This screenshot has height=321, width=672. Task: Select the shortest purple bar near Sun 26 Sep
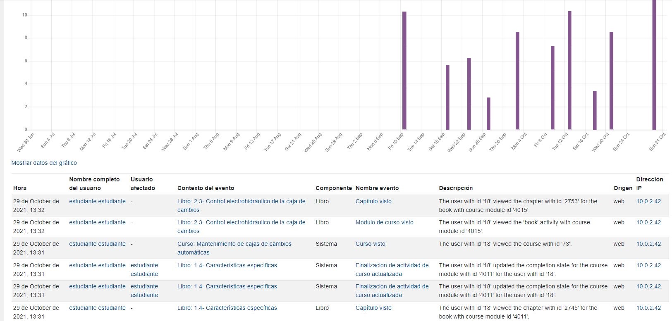click(488, 114)
